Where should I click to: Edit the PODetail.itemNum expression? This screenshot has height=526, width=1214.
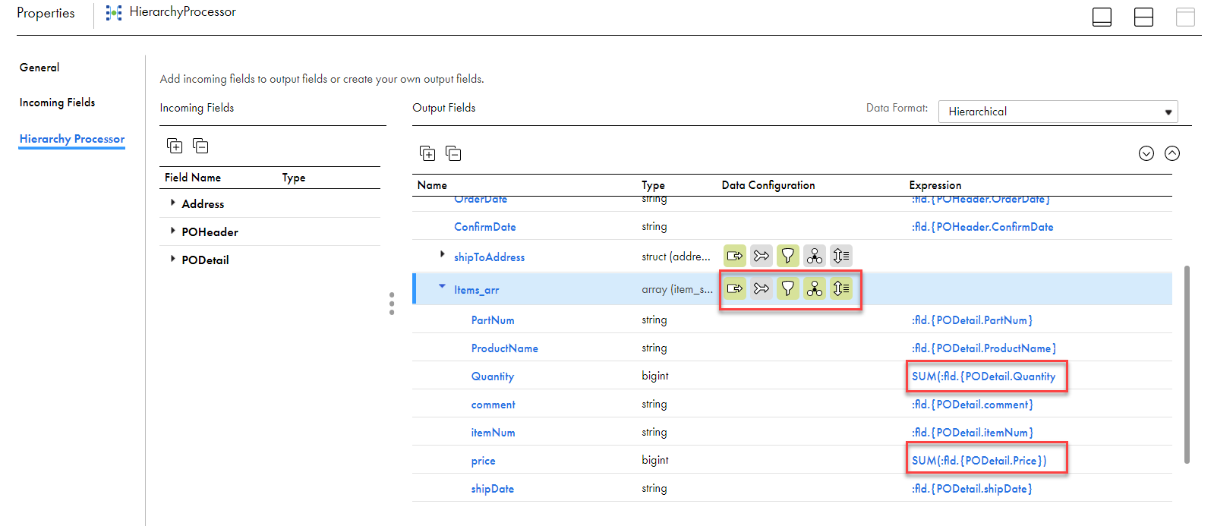(973, 433)
